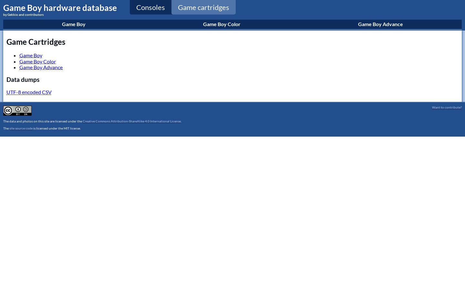465x290 pixels.
Task: Click the Data dumps subheading
Action: point(23,80)
